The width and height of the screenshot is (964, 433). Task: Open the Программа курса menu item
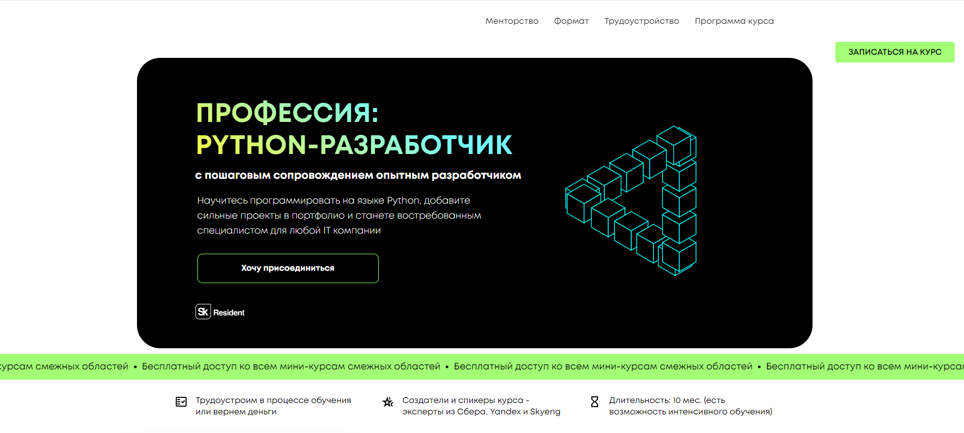tap(734, 21)
